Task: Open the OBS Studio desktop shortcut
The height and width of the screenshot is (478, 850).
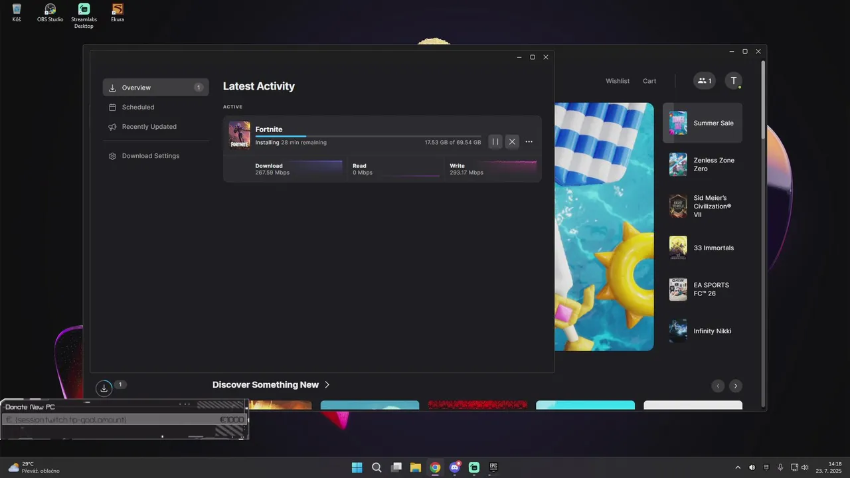Action: pyautogui.click(x=50, y=13)
